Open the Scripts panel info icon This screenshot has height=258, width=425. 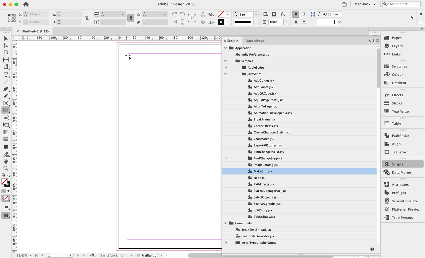(x=372, y=249)
